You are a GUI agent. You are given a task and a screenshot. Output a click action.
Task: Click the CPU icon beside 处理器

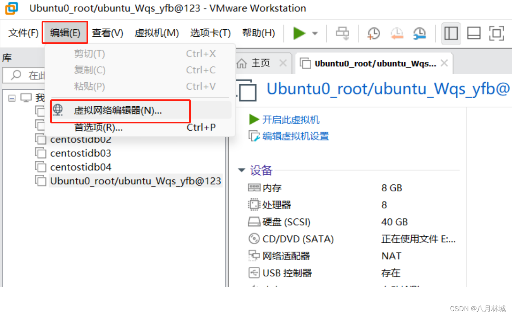[x=254, y=204]
